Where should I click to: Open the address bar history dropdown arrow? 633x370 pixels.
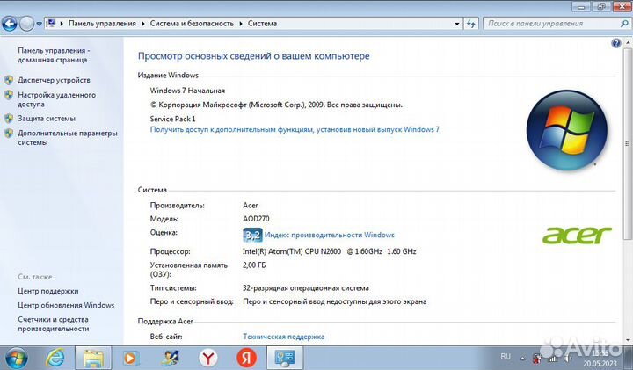click(x=456, y=24)
